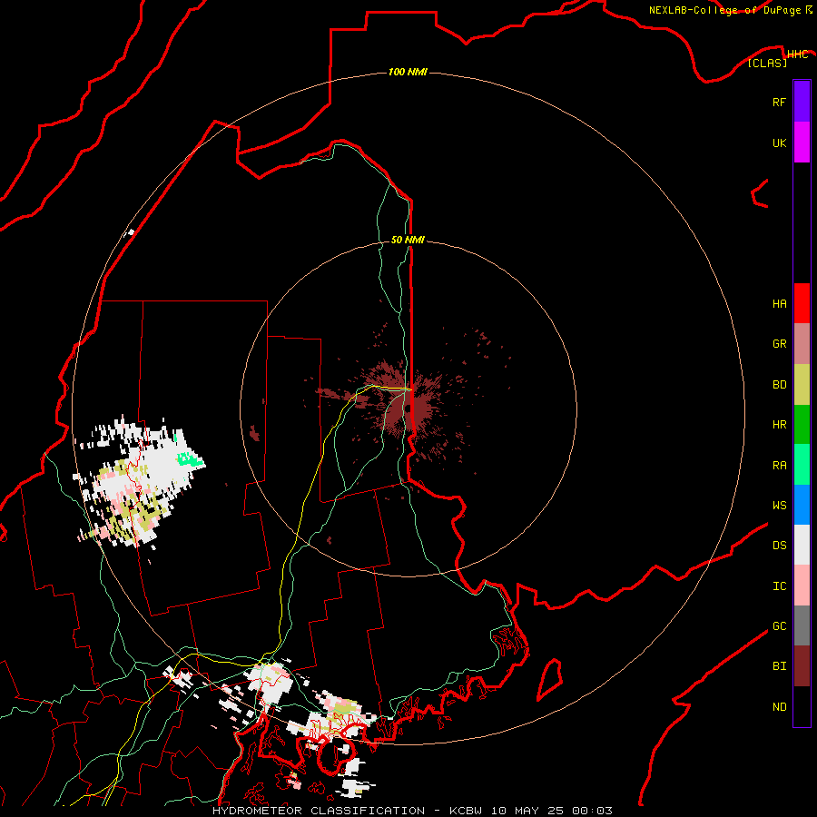Screen dimensions: 817x817
Task: Click the HR legend label
Action: click(779, 425)
